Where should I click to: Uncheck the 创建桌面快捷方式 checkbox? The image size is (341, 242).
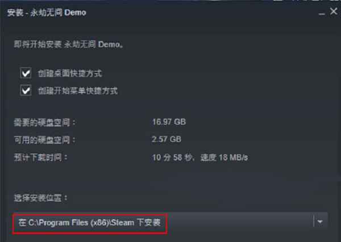point(26,73)
